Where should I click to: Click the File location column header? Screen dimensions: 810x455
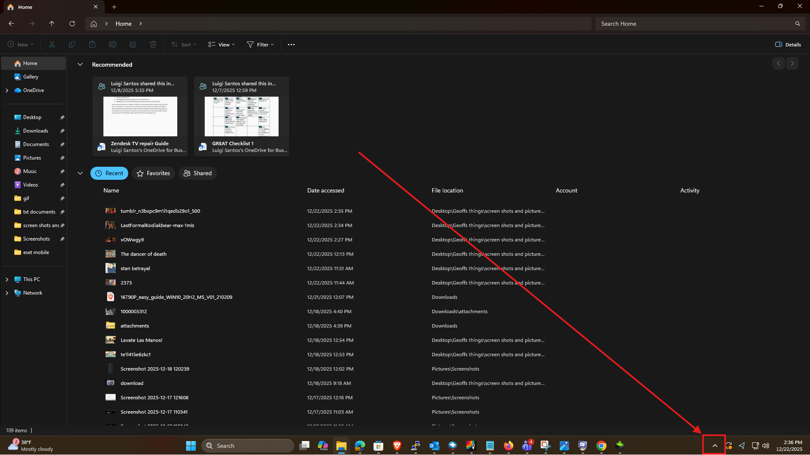(447, 190)
